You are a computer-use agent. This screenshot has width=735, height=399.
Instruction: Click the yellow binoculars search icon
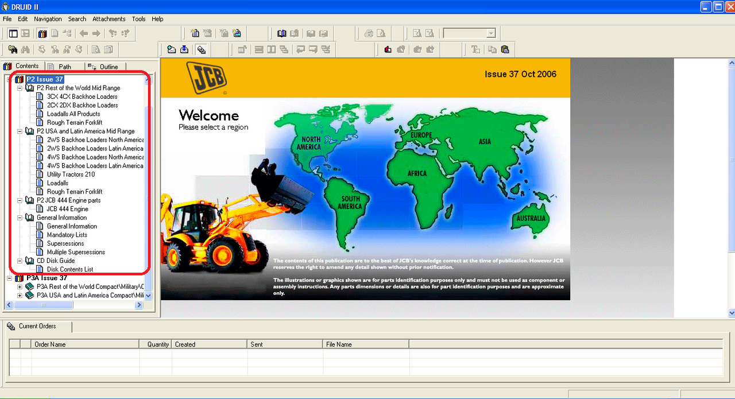[13, 49]
